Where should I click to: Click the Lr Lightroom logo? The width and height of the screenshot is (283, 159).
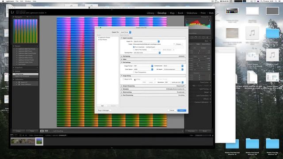click(x=12, y=12)
